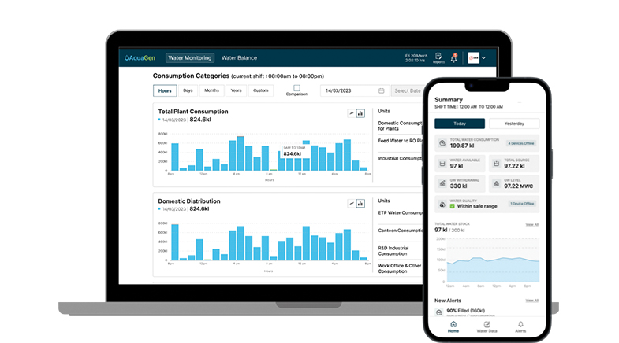
Task: Switch phone summary to Yesterday
Action: point(514,124)
